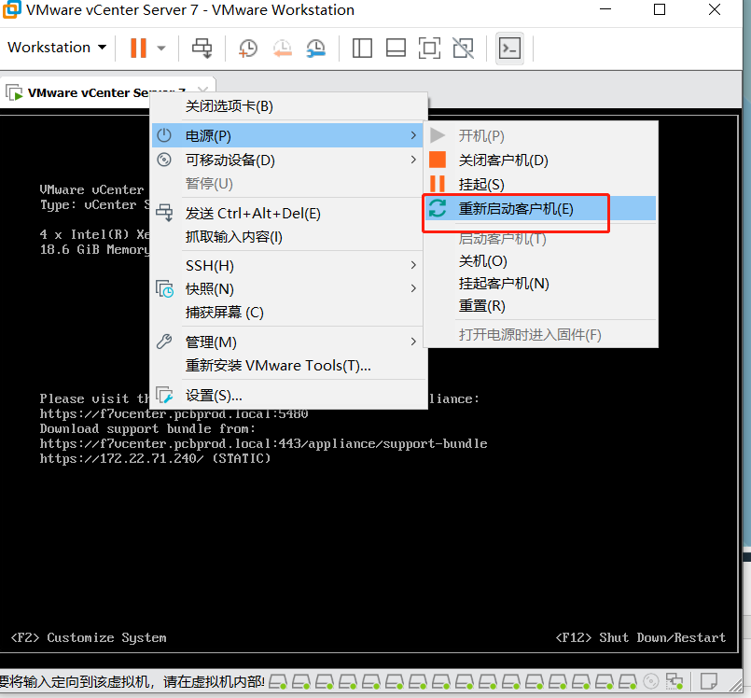This screenshot has width=751, height=698.
Task: Choose 挂起客户机(N) suspend guest
Action: click(x=541, y=284)
